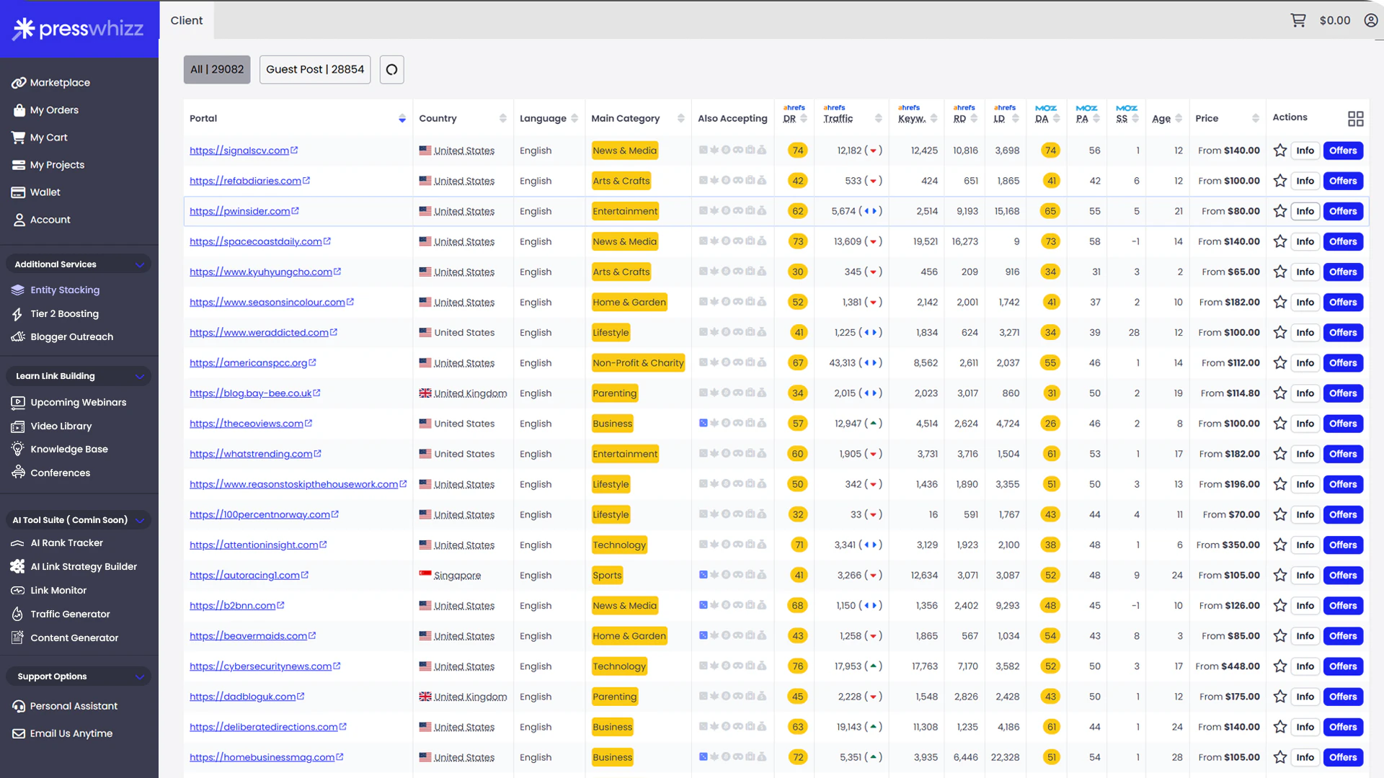The width and height of the screenshot is (1384, 778).
Task: Toggle the star for pwinsider.com
Action: click(x=1280, y=211)
